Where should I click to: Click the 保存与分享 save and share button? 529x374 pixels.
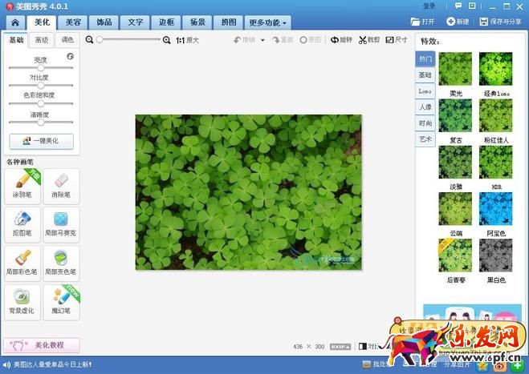[499, 22]
